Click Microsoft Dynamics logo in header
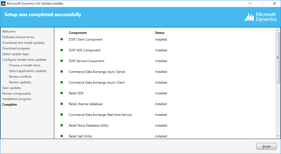The height and width of the screenshot is (154, 281). coord(260,17)
